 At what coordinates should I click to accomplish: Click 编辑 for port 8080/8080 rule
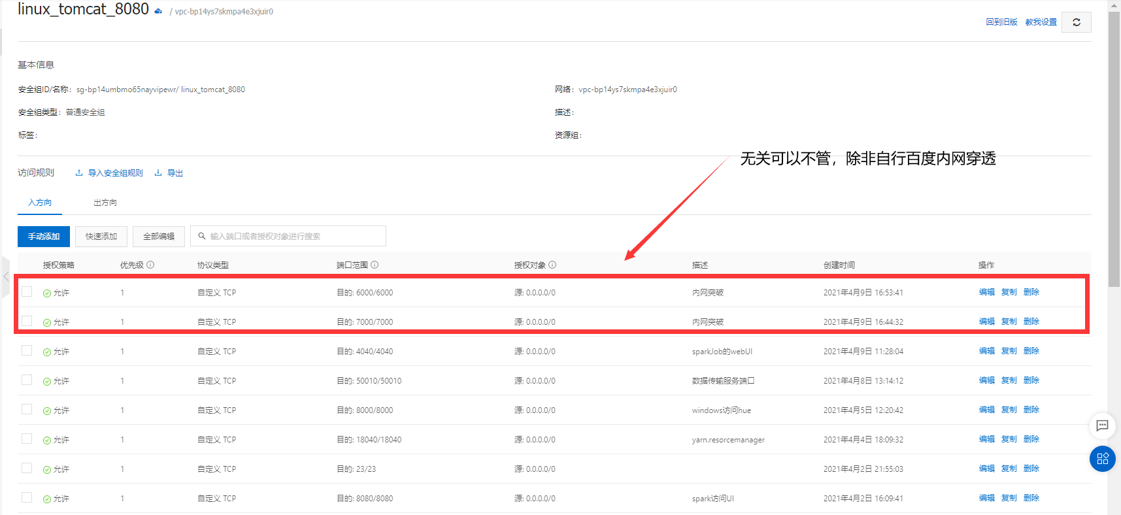[x=987, y=498]
